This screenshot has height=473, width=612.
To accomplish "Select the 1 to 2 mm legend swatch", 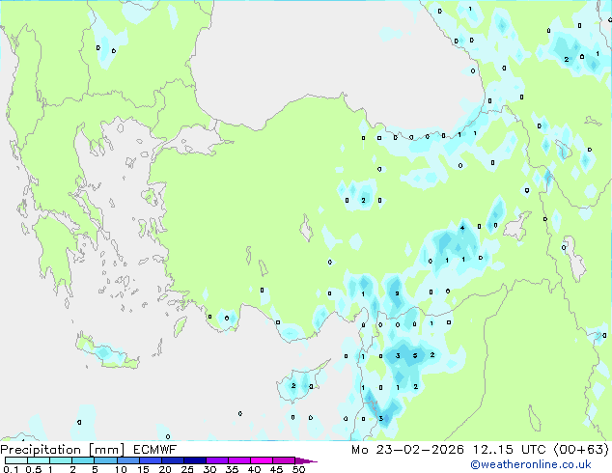I will pos(61,460).
